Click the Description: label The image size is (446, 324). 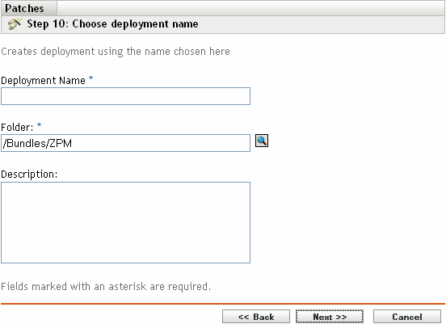(29, 174)
